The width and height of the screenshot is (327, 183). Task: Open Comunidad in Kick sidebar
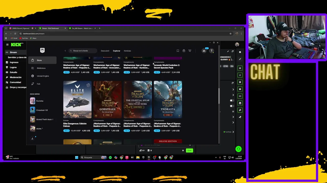coord(15,82)
